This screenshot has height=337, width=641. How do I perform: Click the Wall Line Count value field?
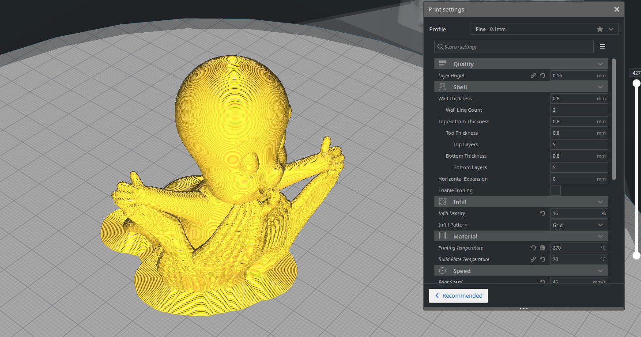(579, 110)
